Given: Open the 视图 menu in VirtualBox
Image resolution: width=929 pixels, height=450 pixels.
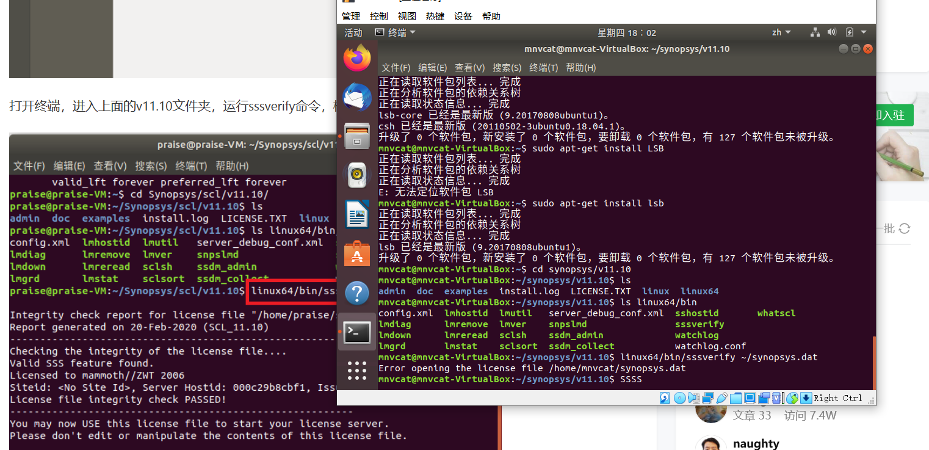Looking at the screenshot, I should click(x=407, y=16).
